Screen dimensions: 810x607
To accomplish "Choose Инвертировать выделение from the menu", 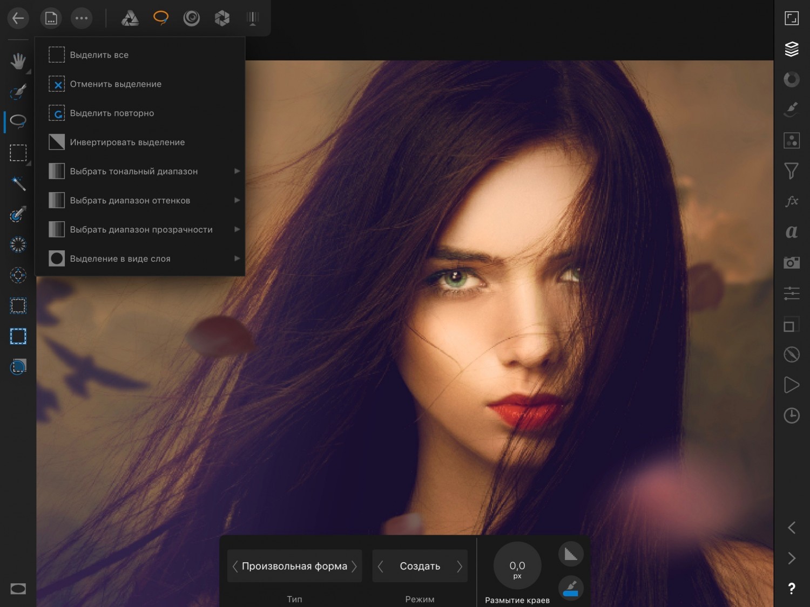I will (x=140, y=142).
